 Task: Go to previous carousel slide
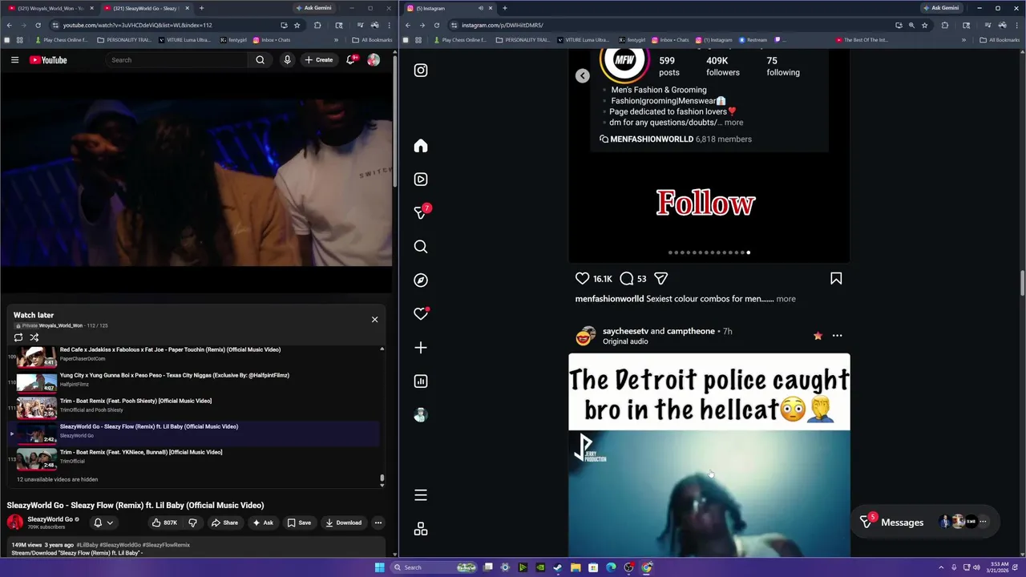point(583,75)
